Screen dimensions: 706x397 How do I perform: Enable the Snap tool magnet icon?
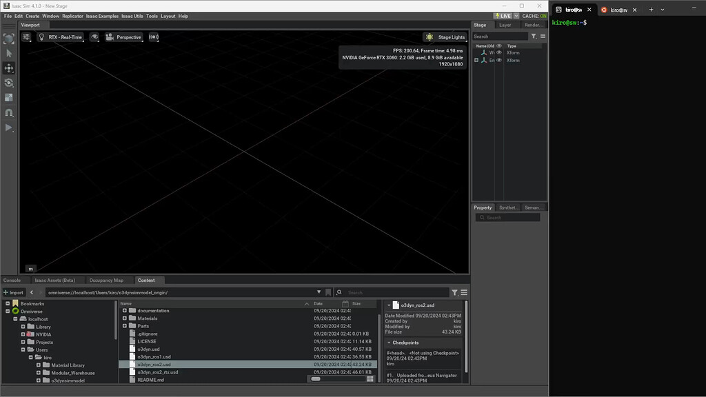pos(9,112)
